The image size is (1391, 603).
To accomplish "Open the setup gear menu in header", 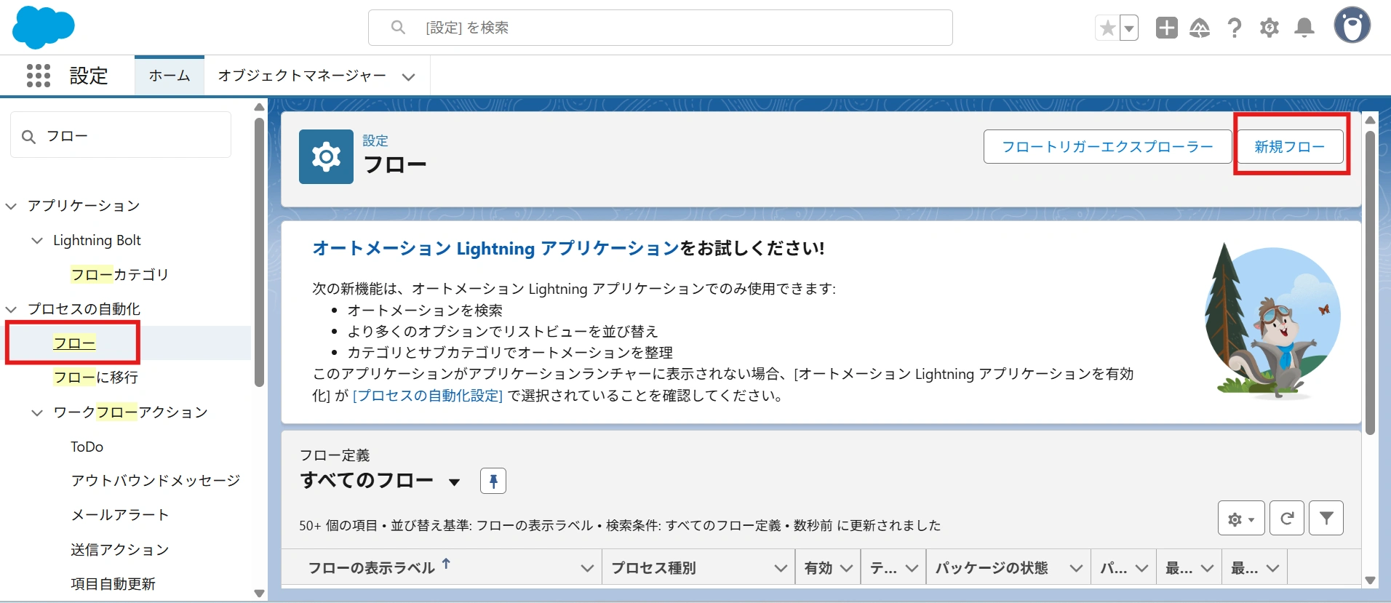I will click(1270, 28).
